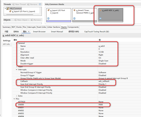Switch to the Summary tab
The width and height of the screenshot is (141, 117).
pos(6,27)
